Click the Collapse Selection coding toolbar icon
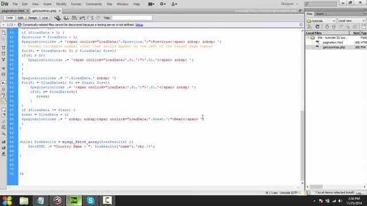 click(3, 54)
